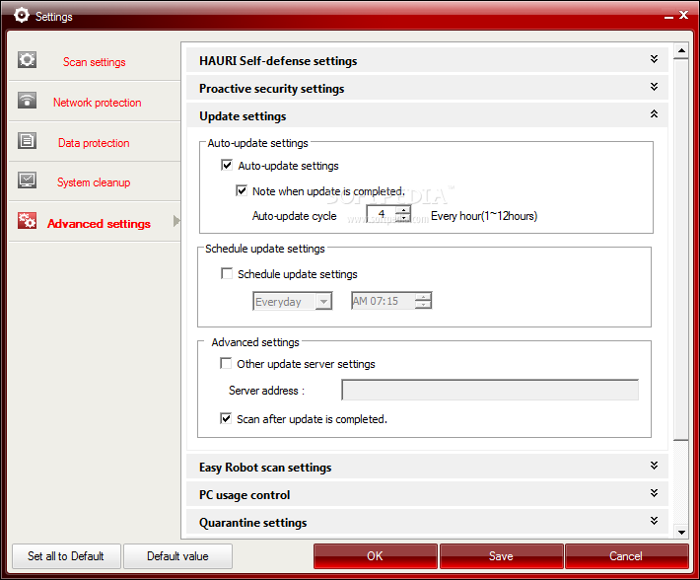This screenshot has height=580, width=700.
Task: Click the Data protection document icon
Action: click(27, 141)
